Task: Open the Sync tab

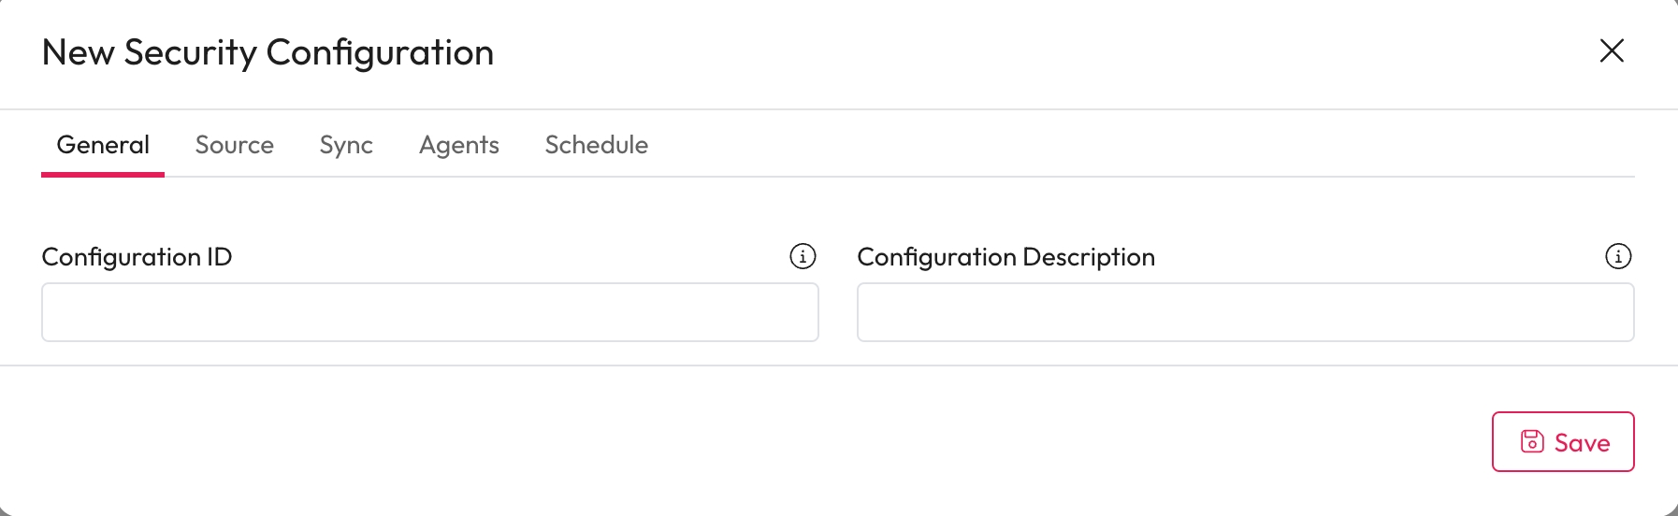Action: 346,145
